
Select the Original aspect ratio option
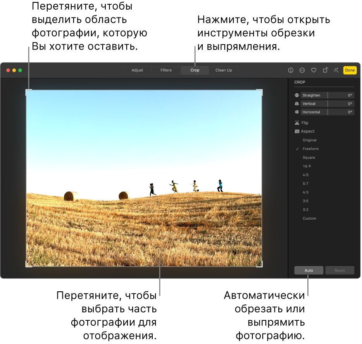(309, 140)
